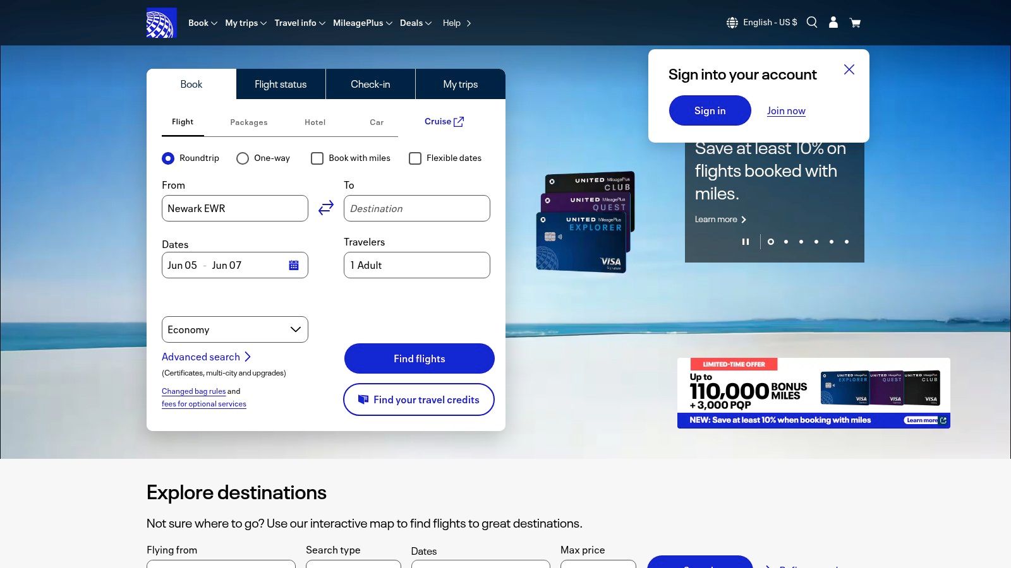Click the account sign-in icon

click(x=833, y=22)
